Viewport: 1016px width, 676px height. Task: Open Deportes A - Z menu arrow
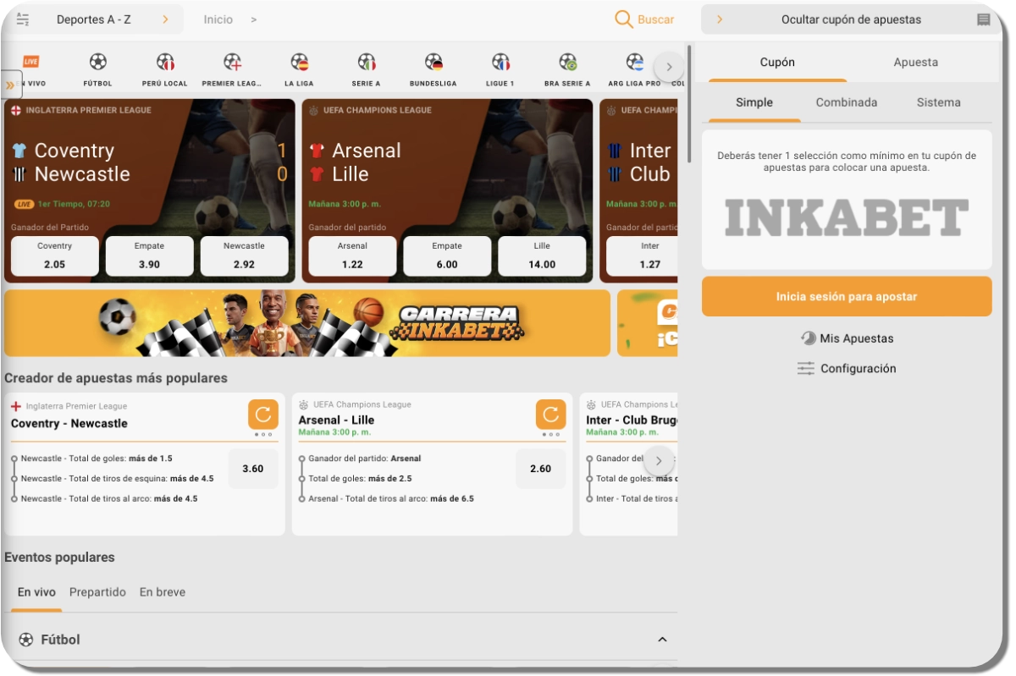tap(165, 19)
